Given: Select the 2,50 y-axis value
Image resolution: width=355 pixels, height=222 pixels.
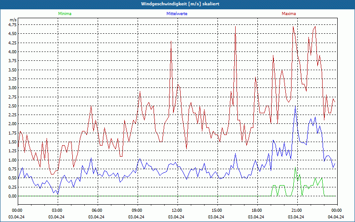Looking at the screenshot, I should (x=12, y=106).
